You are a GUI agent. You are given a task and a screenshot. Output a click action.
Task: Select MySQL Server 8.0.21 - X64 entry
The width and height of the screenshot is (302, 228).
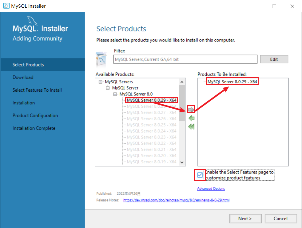click(151, 150)
